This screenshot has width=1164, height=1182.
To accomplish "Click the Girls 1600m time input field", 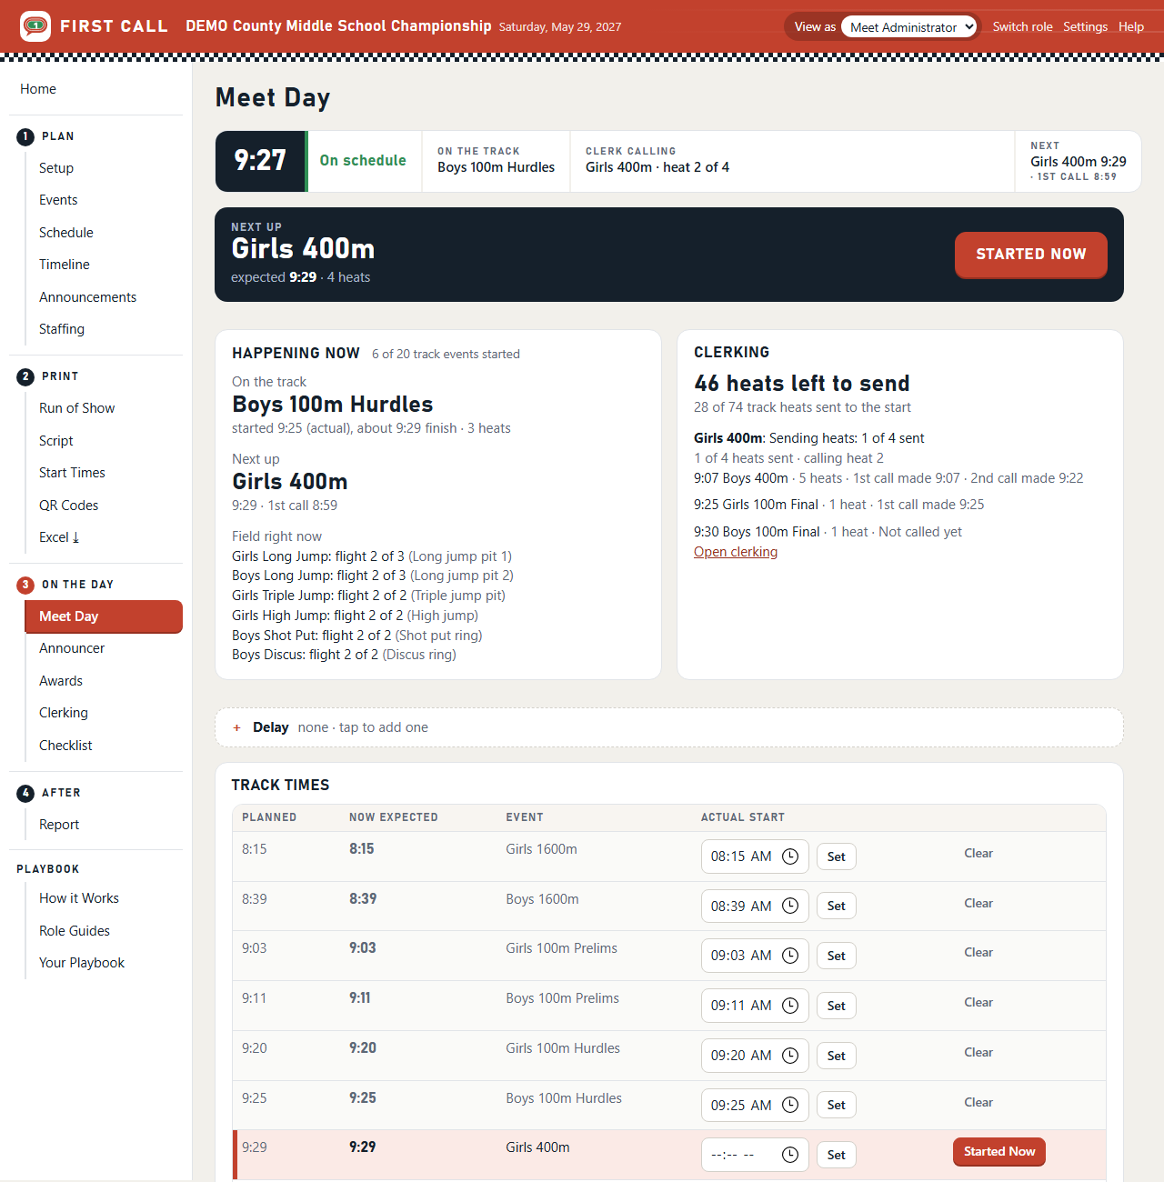I will [x=755, y=856].
